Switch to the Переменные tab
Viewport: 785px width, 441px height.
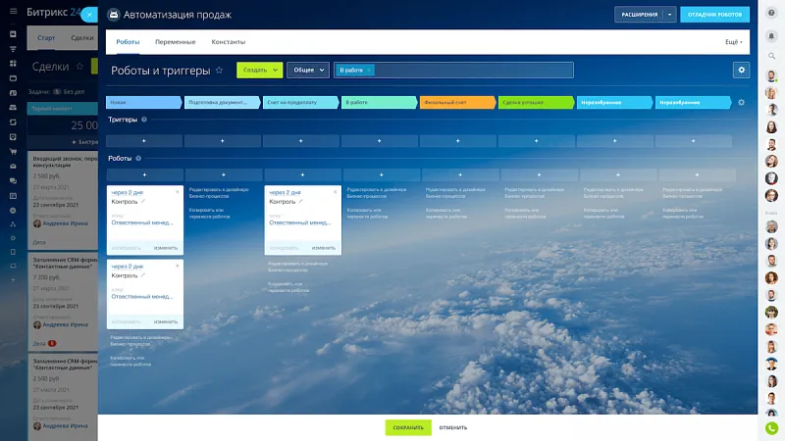point(176,42)
